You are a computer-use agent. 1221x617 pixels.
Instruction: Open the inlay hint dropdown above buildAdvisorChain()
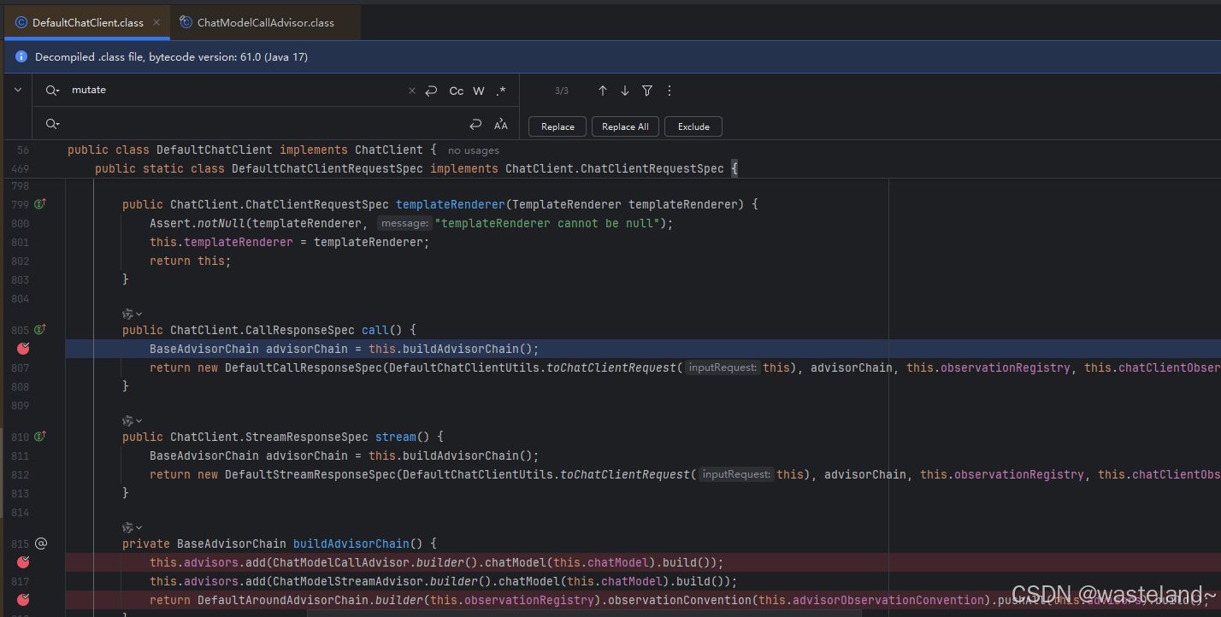coord(133,528)
